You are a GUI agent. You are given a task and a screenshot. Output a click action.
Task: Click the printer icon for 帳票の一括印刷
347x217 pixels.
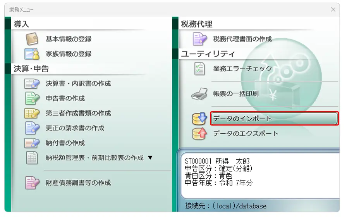(x=200, y=94)
